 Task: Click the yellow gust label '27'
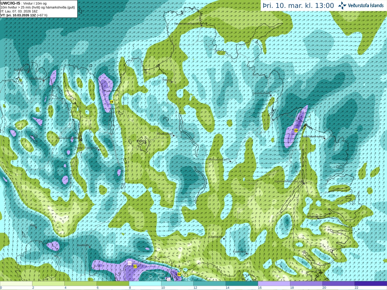point(135,266)
